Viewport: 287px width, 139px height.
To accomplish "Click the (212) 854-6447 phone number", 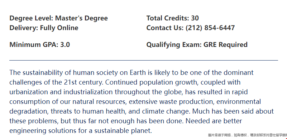I will coord(210,28).
